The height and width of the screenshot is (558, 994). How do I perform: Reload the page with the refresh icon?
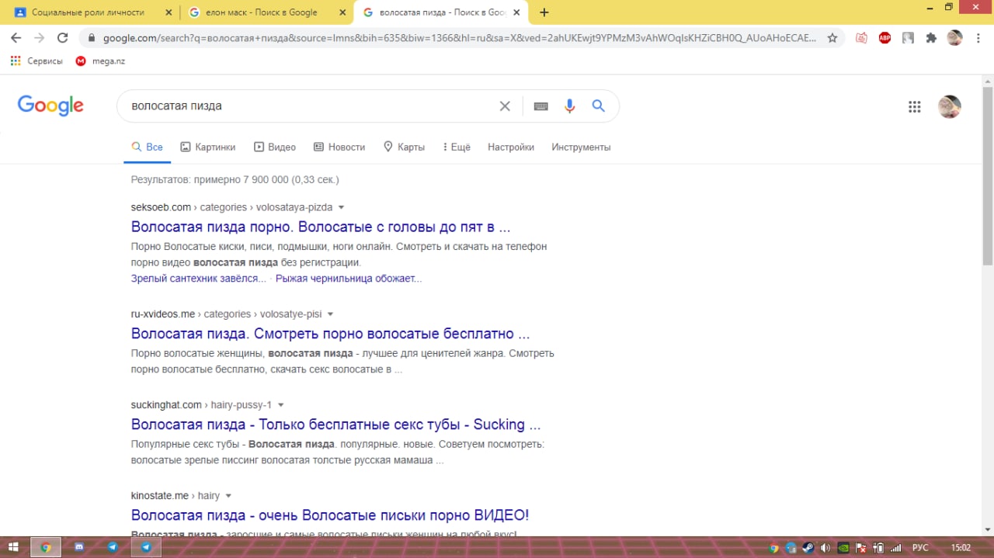click(63, 37)
